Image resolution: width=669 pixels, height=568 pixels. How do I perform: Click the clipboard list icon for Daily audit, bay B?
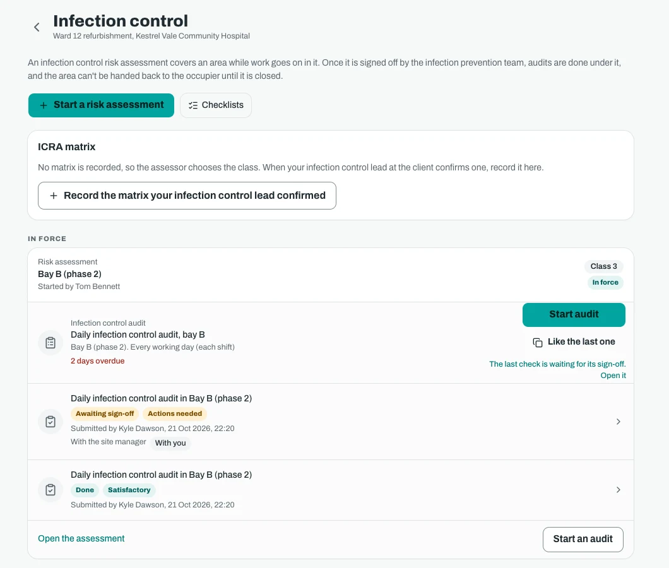[x=50, y=342]
